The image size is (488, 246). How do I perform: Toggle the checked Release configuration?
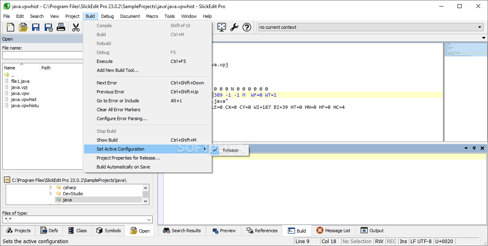pos(229,150)
